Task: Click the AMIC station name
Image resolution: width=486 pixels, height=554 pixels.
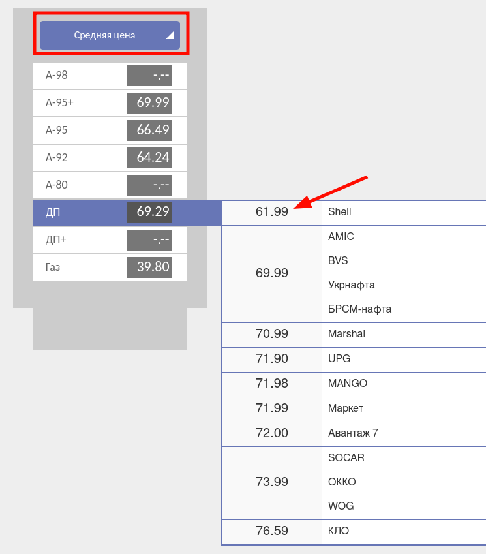Action: pos(341,237)
